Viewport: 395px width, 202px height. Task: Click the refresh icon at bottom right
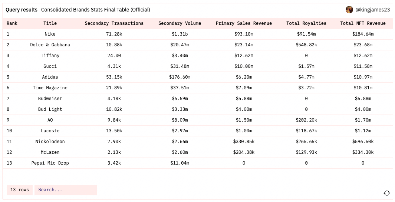387,193
